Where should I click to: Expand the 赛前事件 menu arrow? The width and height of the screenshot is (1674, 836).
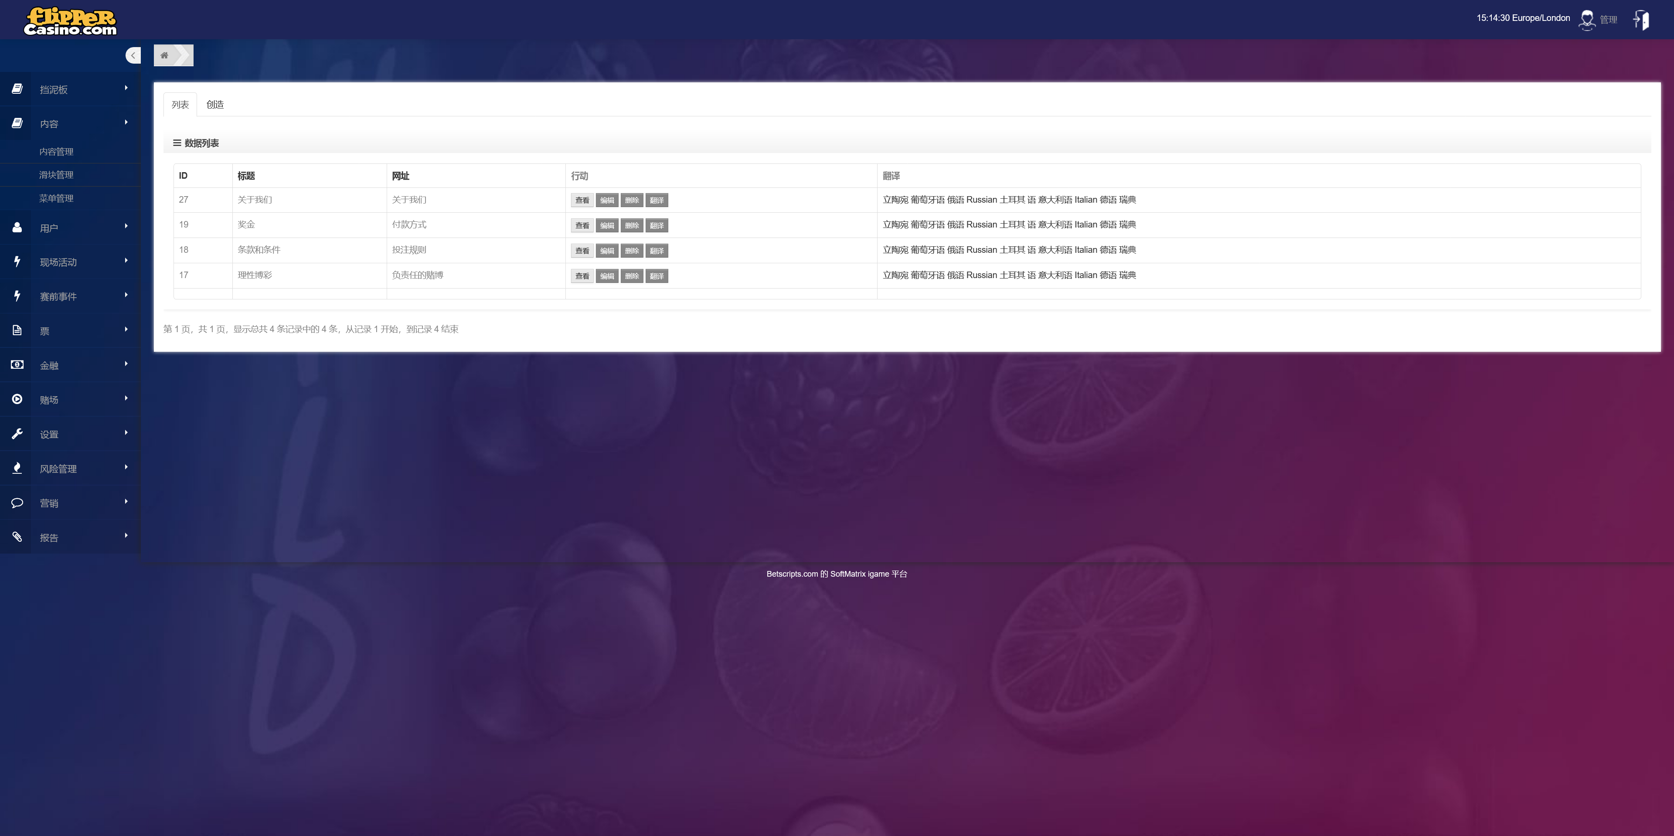(x=126, y=295)
